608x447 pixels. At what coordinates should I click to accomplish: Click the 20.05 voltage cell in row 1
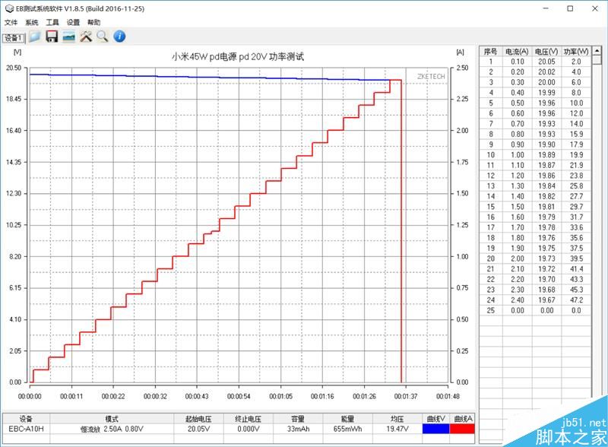click(546, 62)
